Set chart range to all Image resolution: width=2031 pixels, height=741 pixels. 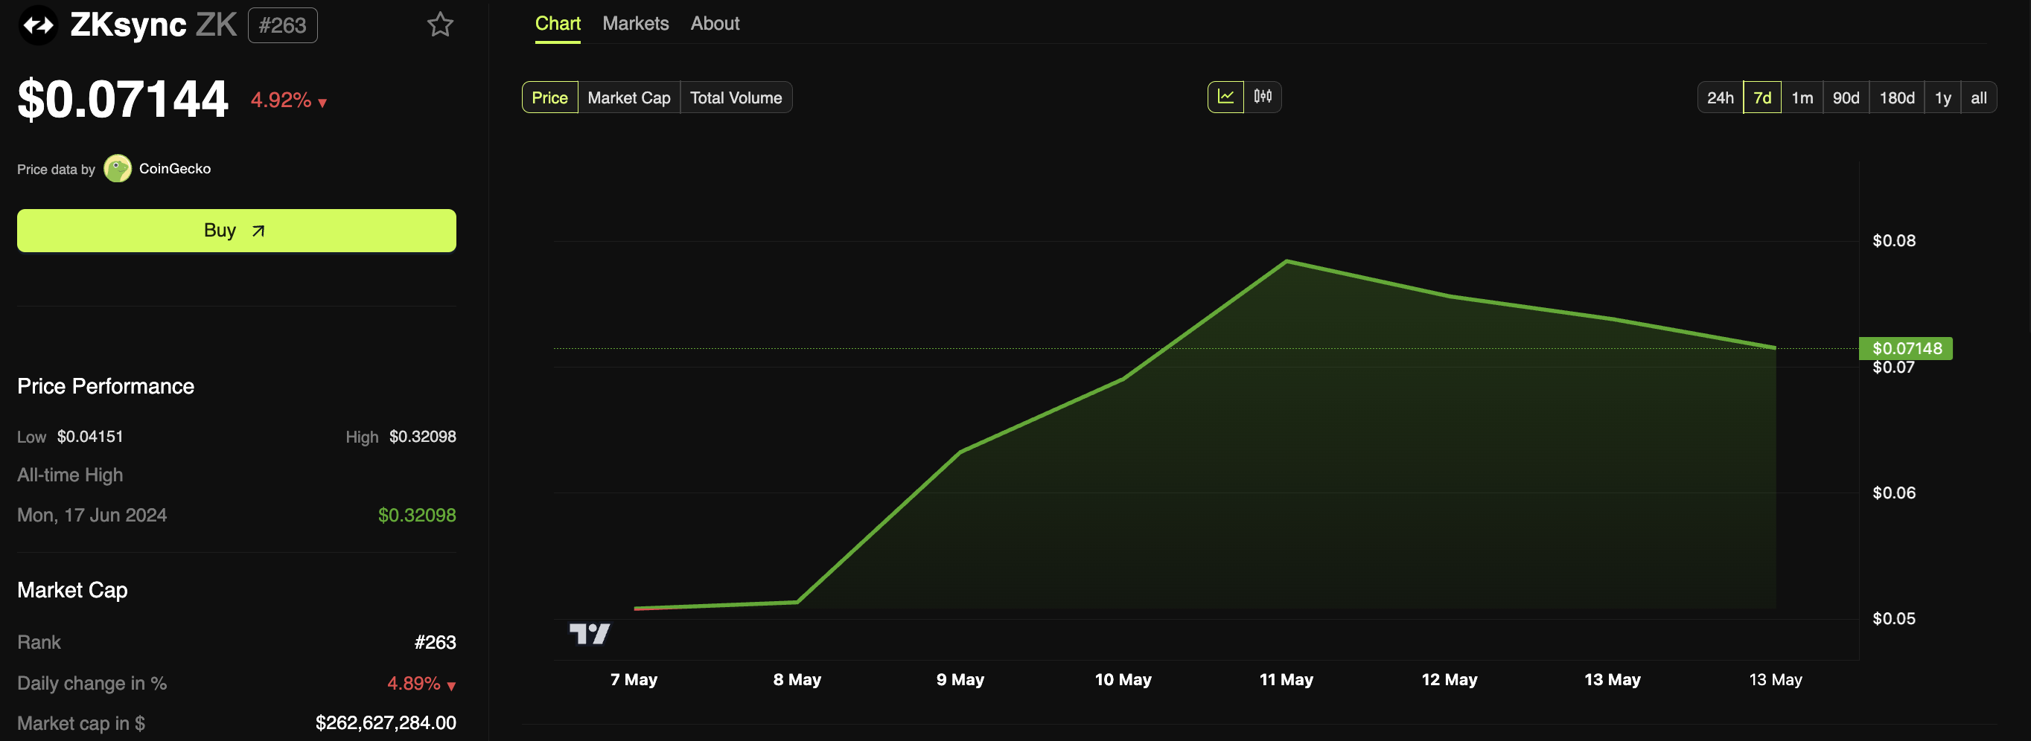tap(1979, 97)
